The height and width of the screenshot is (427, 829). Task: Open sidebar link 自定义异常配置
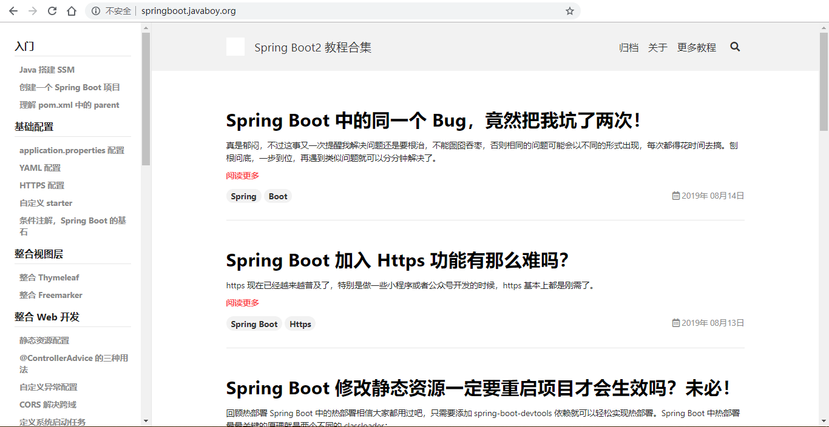coord(49,387)
